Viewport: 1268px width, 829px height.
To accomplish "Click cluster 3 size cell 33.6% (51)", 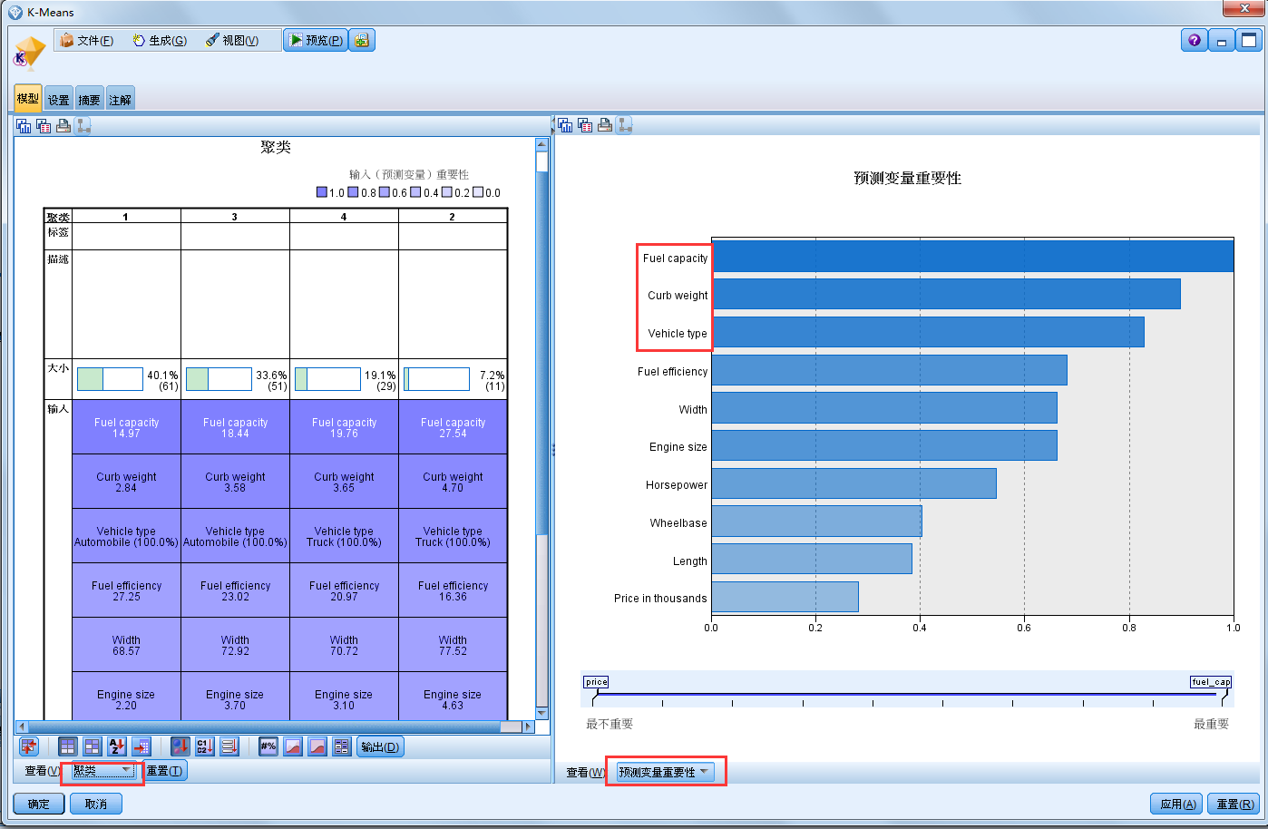I will [x=235, y=379].
